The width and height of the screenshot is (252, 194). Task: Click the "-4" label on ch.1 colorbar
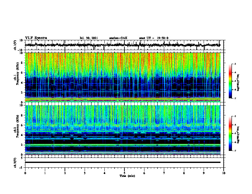pyautogui.click(x=235, y=73)
